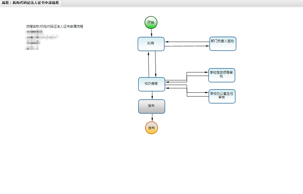The image size is (303, 194).
Task: Select the 学校党政领导审批 node
Action: [222, 75]
